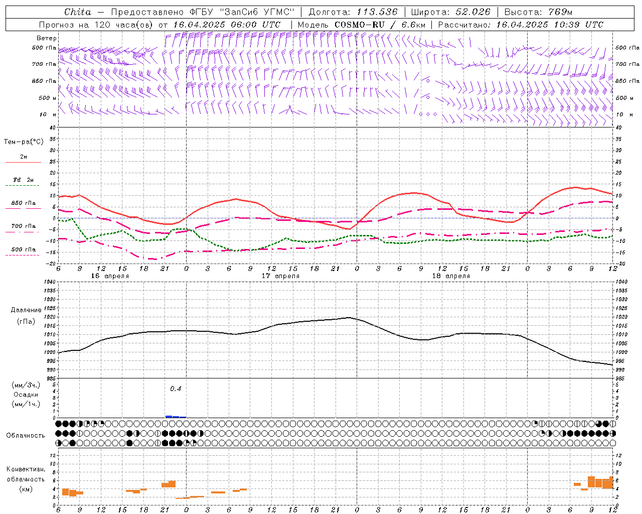642x514 pixels.
Task: Select the latitude value "Широта: 52.026"
Action: tap(451, 12)
